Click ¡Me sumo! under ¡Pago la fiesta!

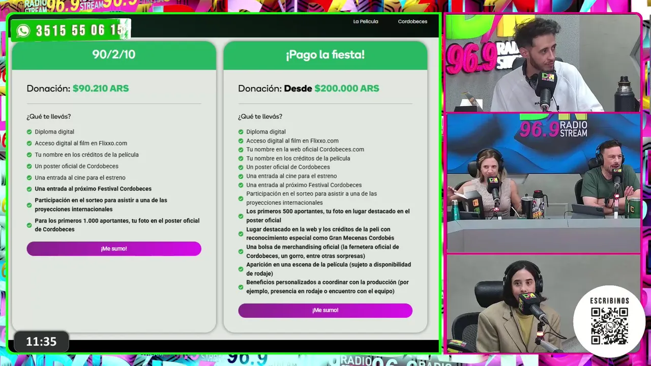tap(325, 310)
